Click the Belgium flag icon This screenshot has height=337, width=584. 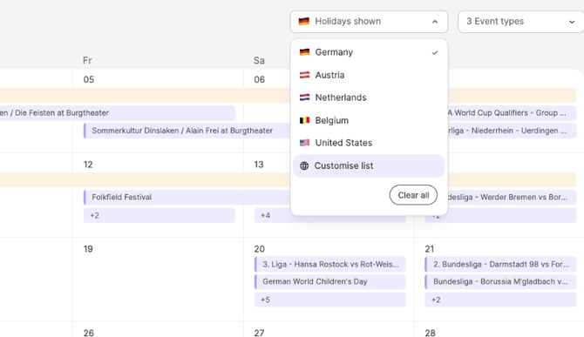point(305,120)
